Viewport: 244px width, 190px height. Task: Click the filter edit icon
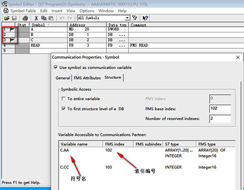(134, 18)
